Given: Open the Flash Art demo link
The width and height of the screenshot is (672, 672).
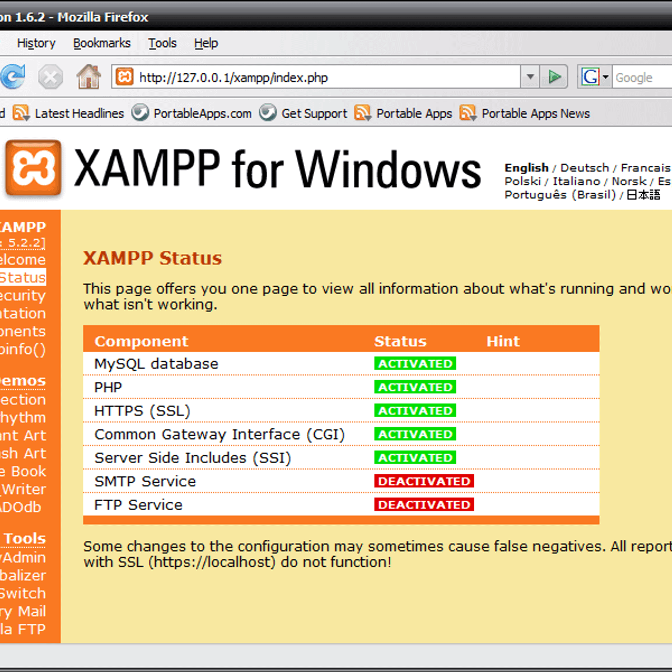Looking at the screenshot, I should point(23,453).
